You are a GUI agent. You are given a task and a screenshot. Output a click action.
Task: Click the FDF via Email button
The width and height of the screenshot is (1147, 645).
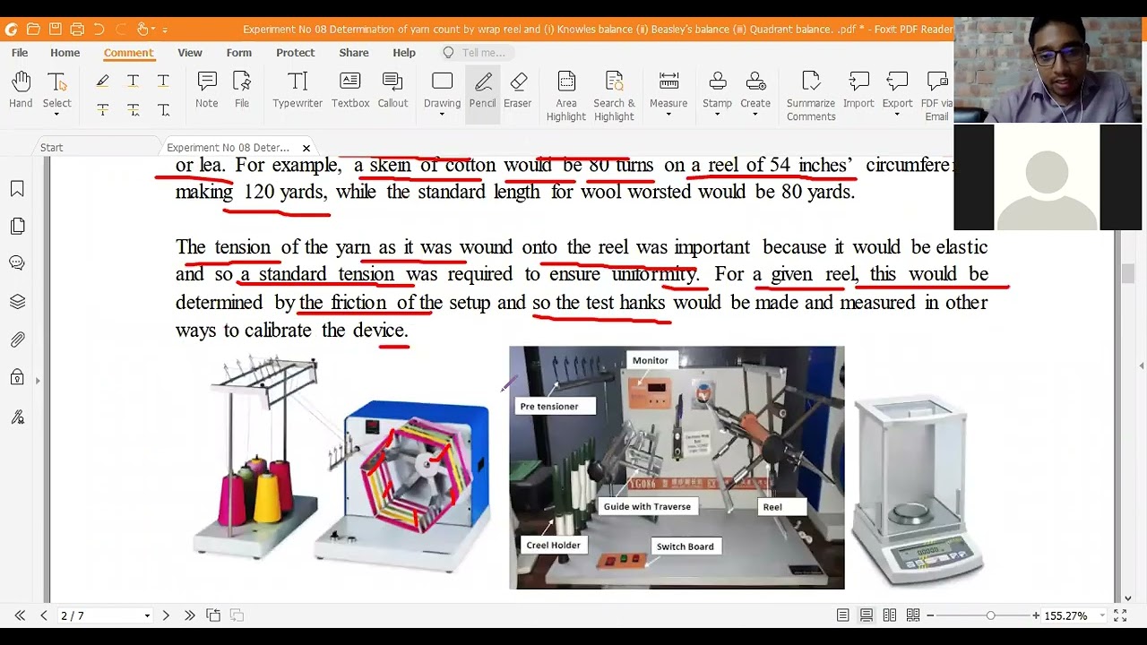click(936, 97)
